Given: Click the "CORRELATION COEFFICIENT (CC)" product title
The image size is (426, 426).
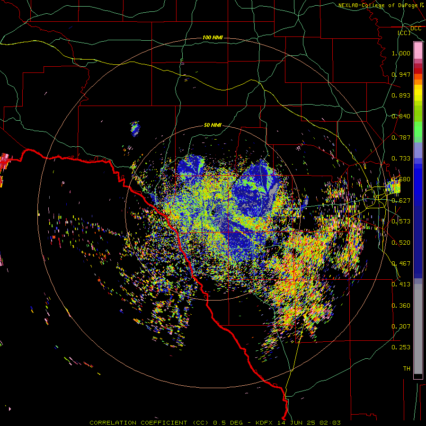Looking at the screenshot, I should tap(149, 423).
